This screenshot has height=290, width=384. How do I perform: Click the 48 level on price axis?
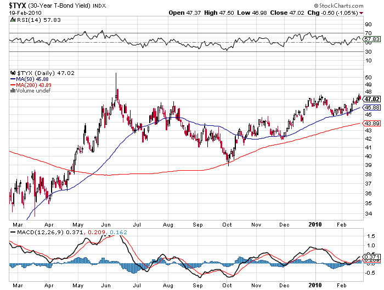pos(368,91)
